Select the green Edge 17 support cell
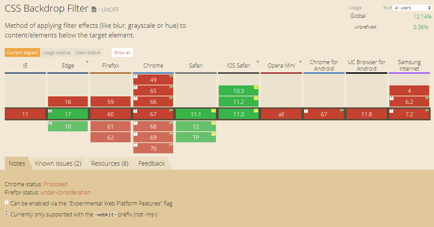 click(68, 114)
